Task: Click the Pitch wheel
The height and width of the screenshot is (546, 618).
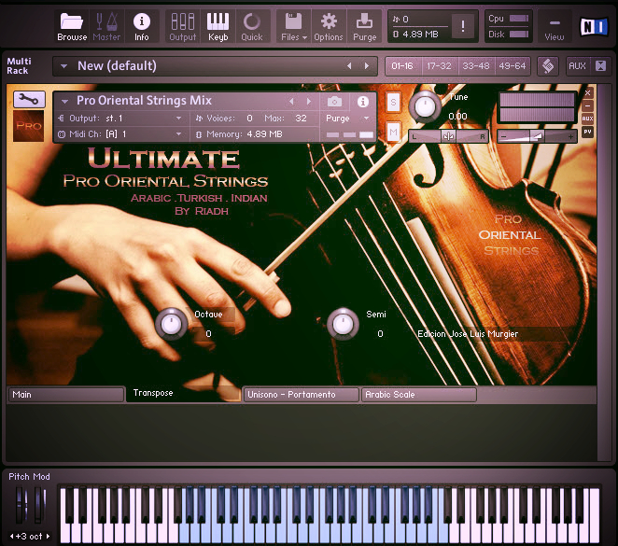Action: coord(21,505)
